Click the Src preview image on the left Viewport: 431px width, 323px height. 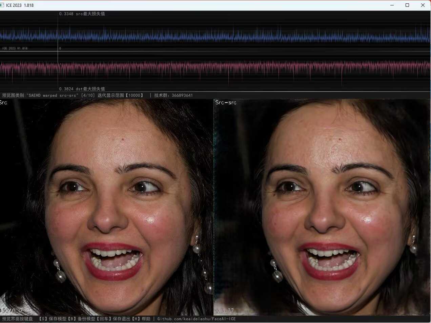click(x=106, y=207)
